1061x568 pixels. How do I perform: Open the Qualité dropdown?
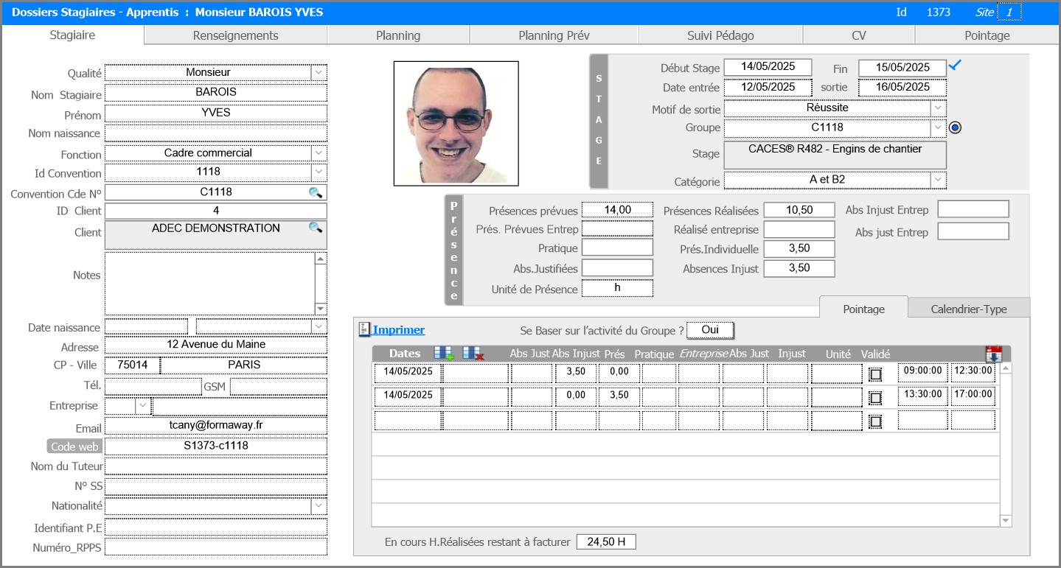click(x=319, y=72)
